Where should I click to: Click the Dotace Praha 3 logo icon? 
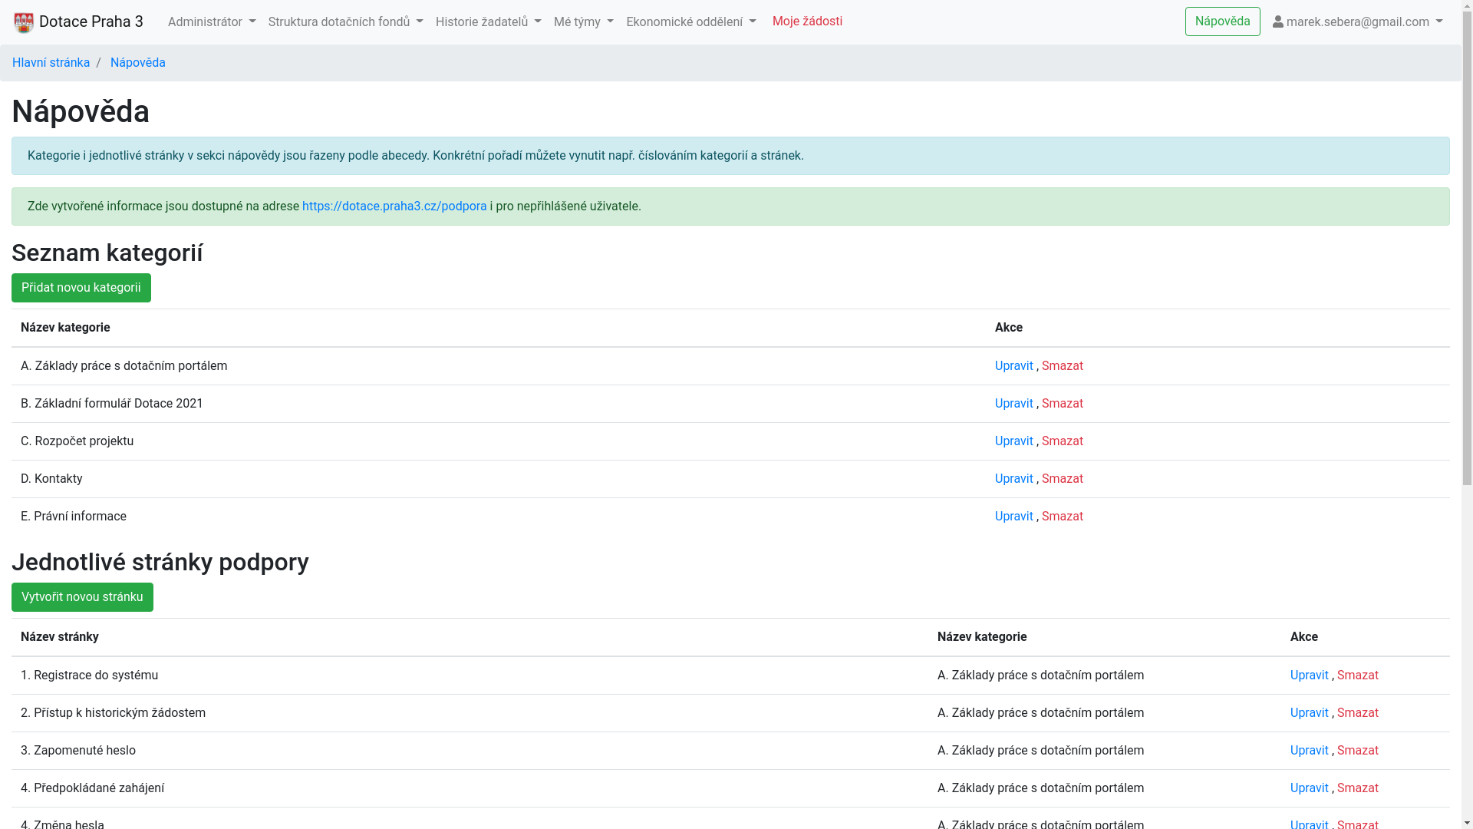(24, 22)
